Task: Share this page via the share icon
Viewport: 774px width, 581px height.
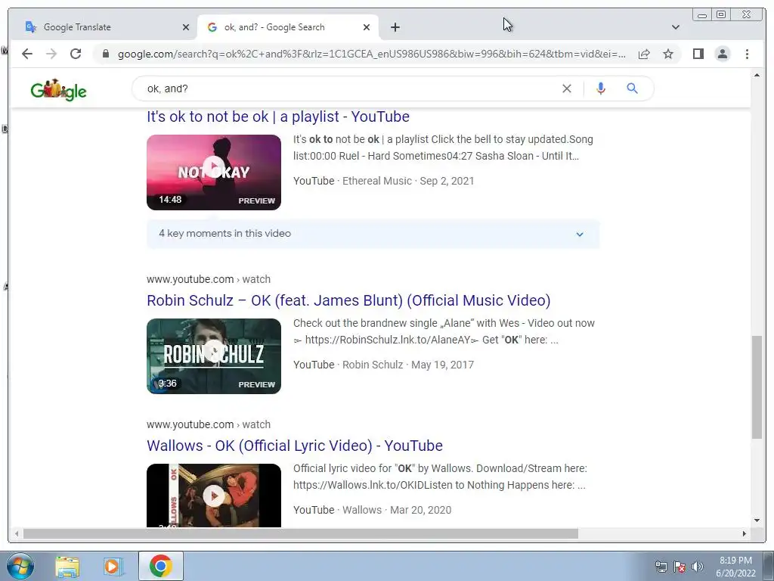Action: pyautogui.click(x=644, y=54)
